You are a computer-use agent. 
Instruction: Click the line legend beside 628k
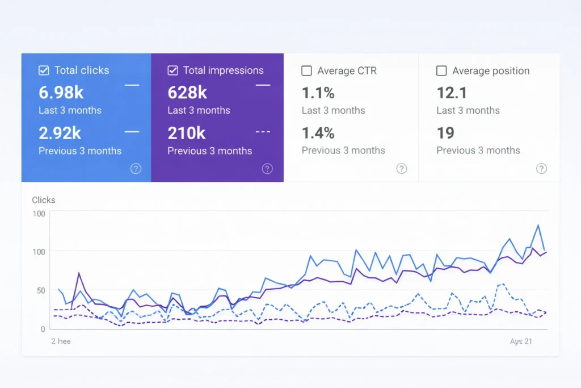(263, 85)
